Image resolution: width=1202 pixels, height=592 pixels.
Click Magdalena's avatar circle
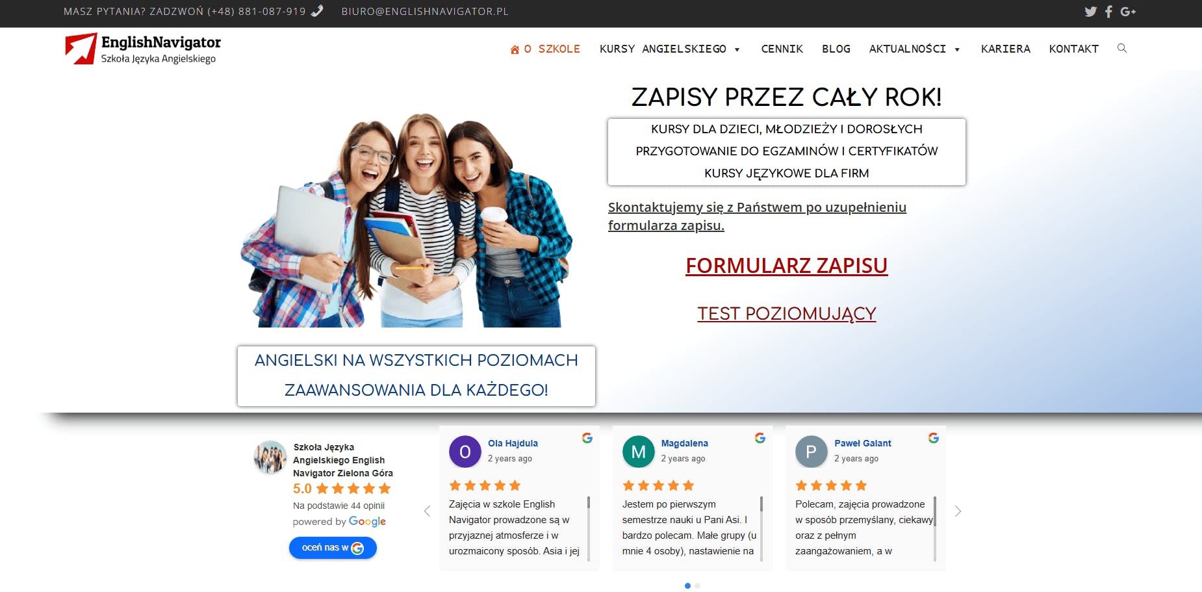click(x=639, y=452)
